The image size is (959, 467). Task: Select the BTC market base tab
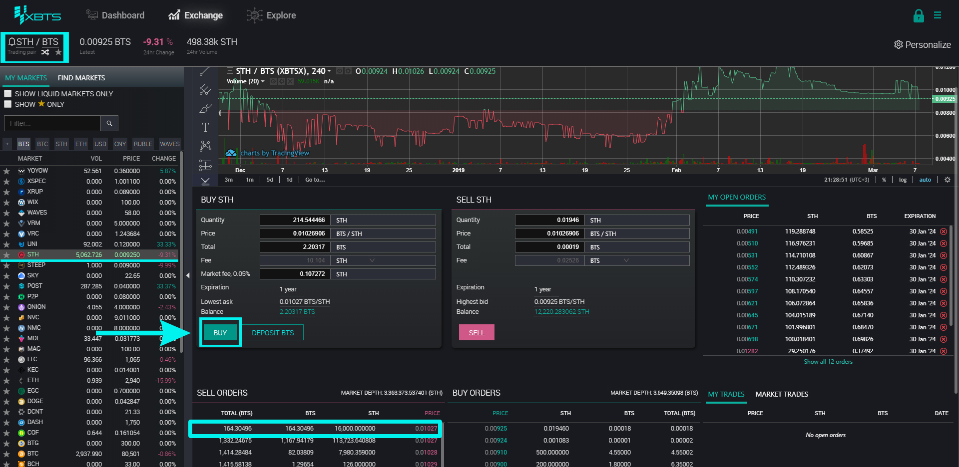tap(42, 144)
